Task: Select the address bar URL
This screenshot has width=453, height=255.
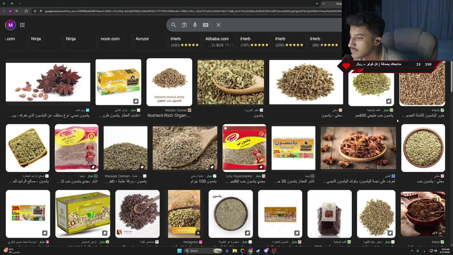Action: (193, 11)
